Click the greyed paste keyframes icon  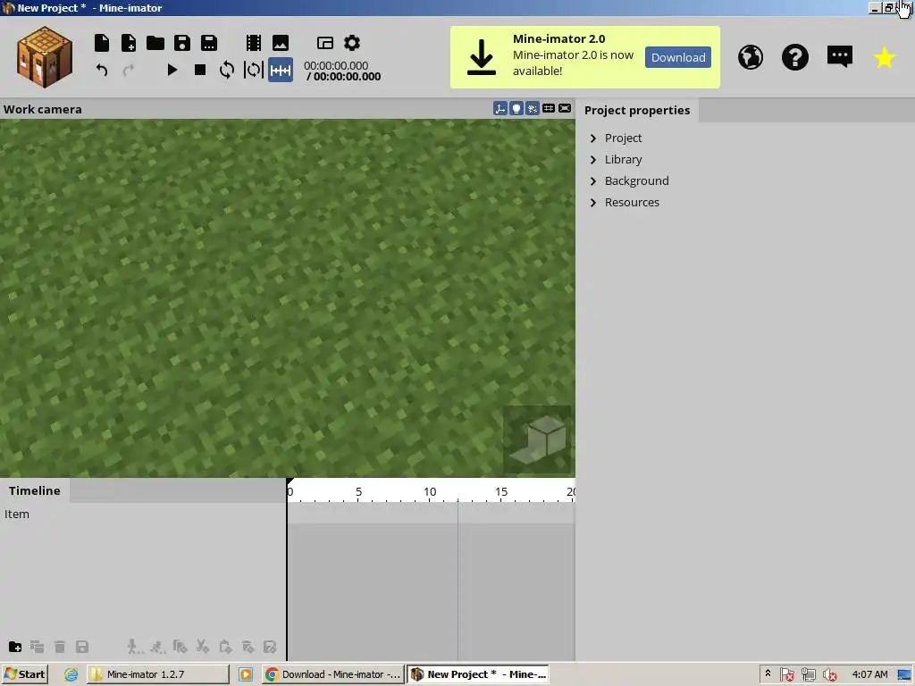click(225, 647)
